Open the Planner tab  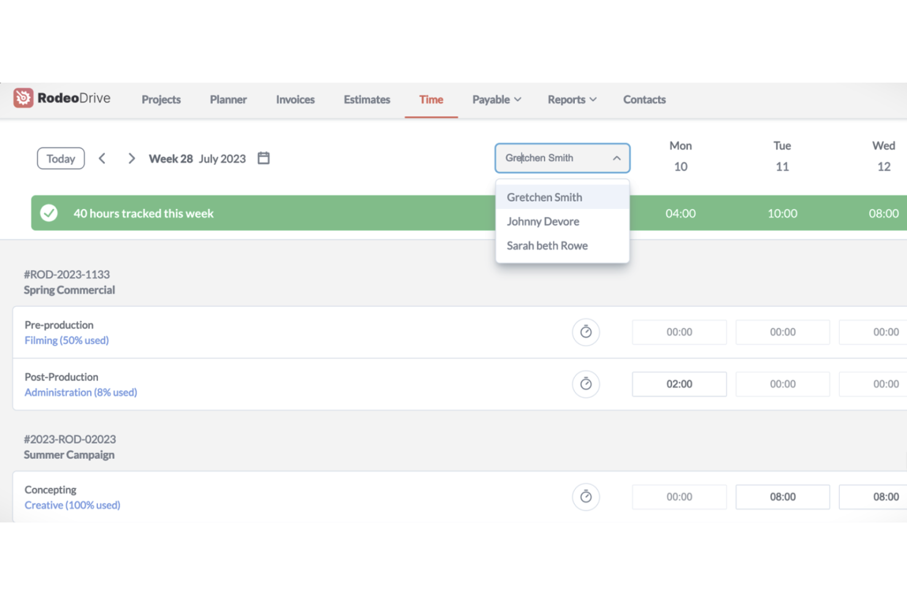tap(228, 99)
